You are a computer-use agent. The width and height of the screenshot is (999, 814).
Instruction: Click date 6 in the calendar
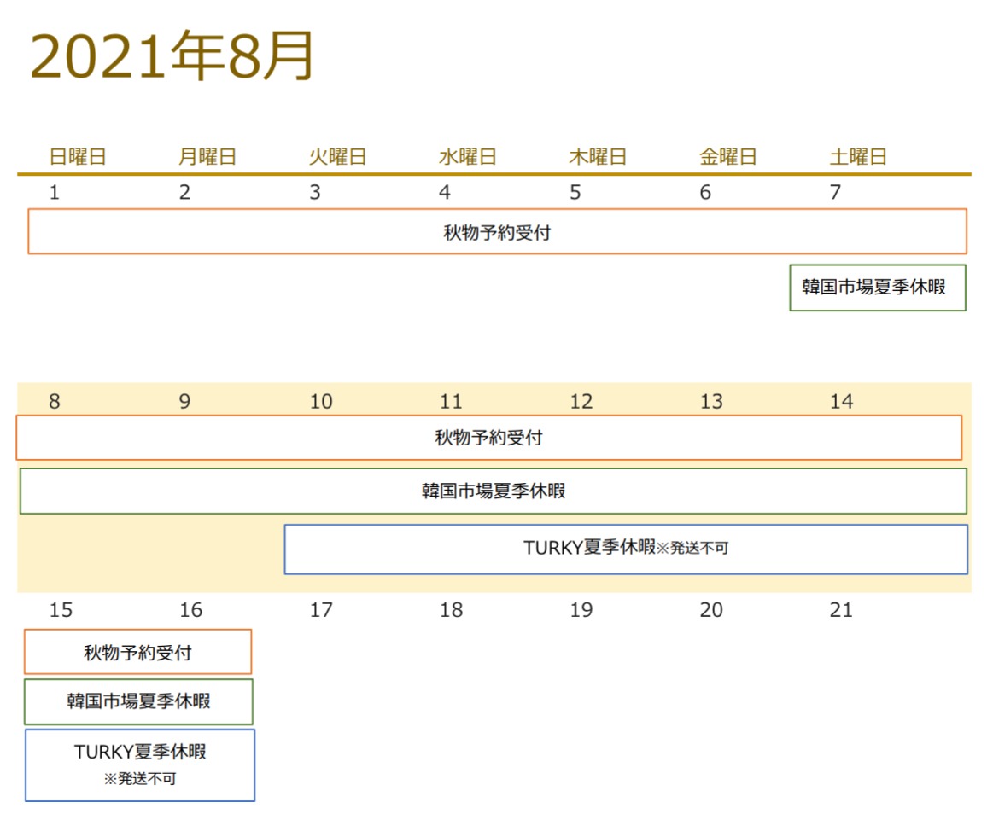tap(705, 192)
